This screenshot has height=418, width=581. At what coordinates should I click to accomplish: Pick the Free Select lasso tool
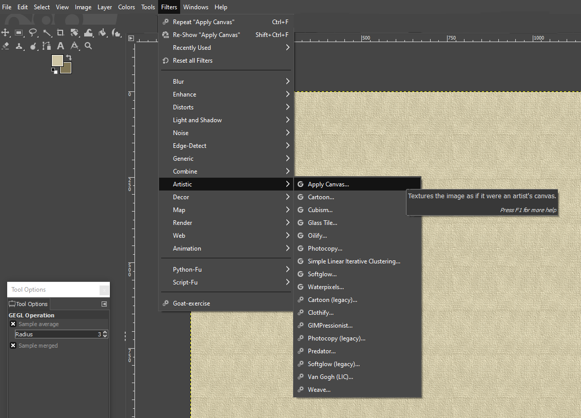[33, 33]
